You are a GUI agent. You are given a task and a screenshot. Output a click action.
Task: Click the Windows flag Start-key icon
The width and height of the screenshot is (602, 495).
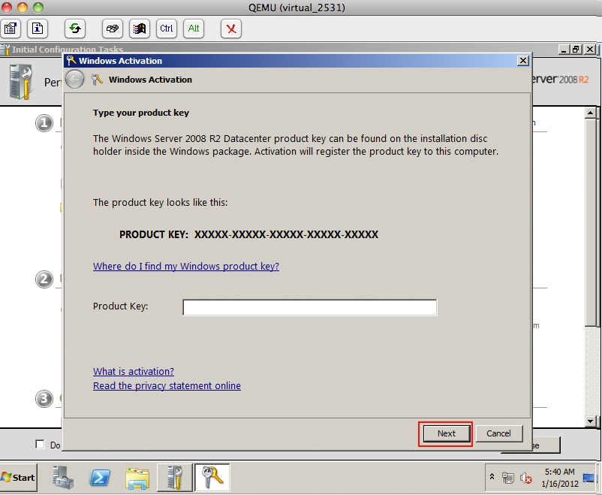(140, 29)
